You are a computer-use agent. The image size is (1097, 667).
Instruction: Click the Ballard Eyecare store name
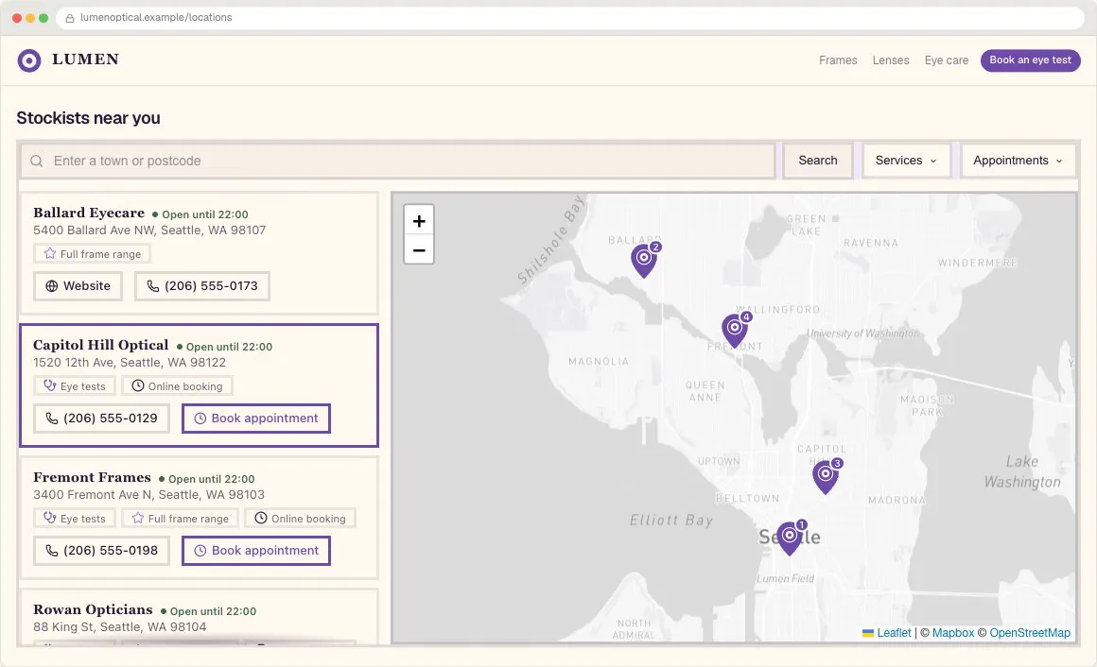pyautogui.click(x=89, y=213)
